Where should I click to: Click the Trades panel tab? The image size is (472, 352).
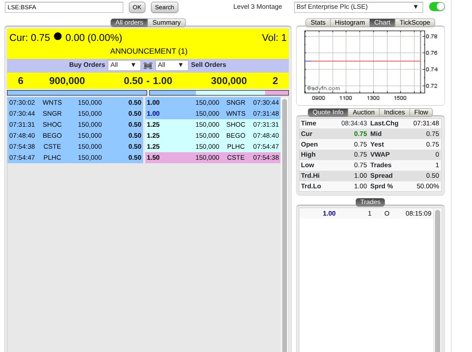click(x=370, y=202)
